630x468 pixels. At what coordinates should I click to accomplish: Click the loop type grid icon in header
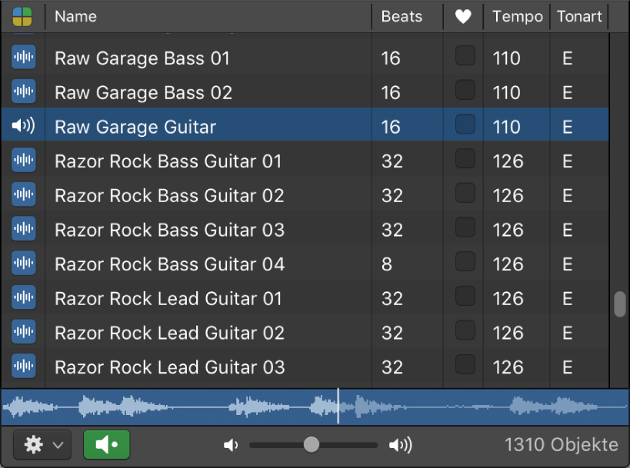[22, 16]
